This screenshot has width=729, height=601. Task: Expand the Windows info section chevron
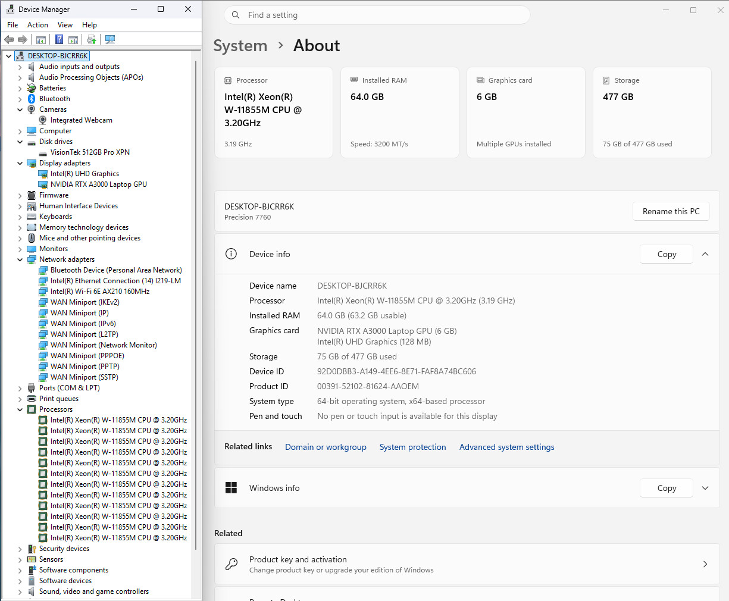pos(705,488)
